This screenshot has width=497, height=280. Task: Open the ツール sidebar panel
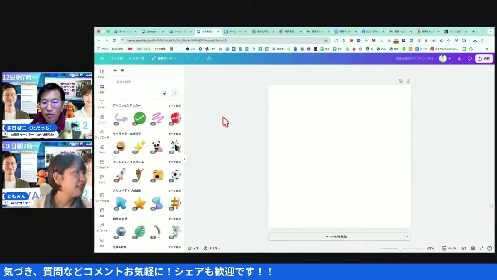pos(102,149)
